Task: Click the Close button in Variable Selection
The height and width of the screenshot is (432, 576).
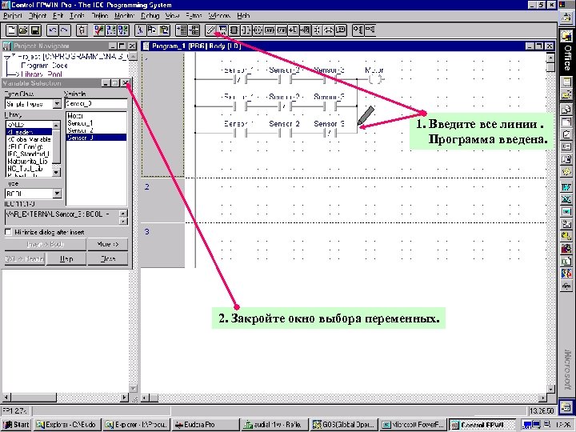Action: (108, 259)
